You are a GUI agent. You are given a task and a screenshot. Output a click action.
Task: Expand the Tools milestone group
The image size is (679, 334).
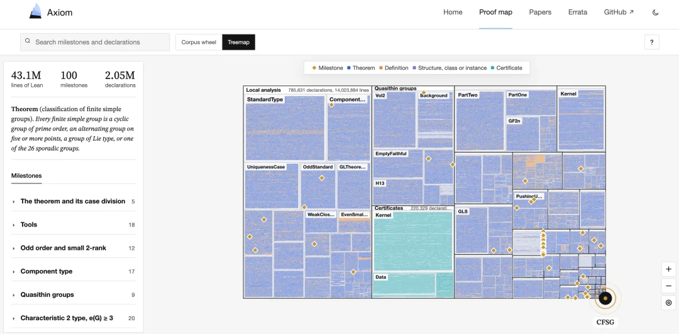point(73,225)
